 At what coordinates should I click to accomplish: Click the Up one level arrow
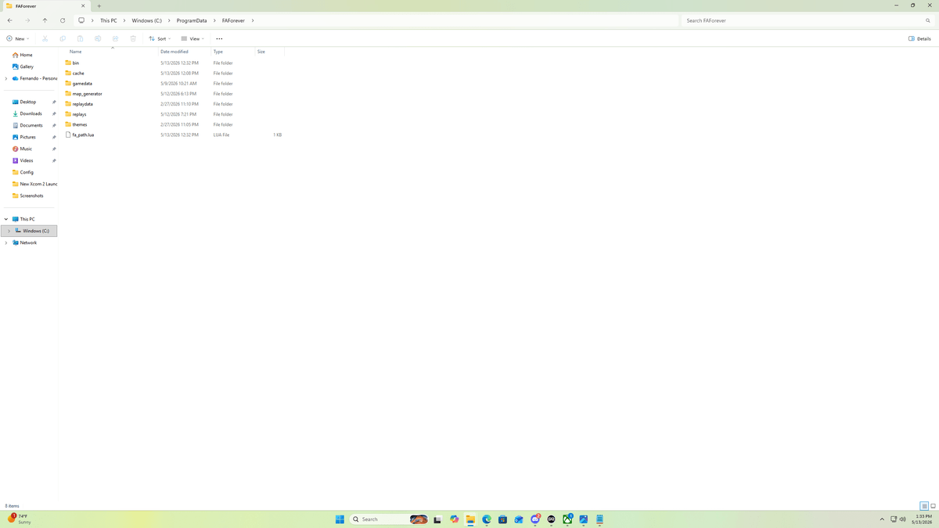(45, 20)
